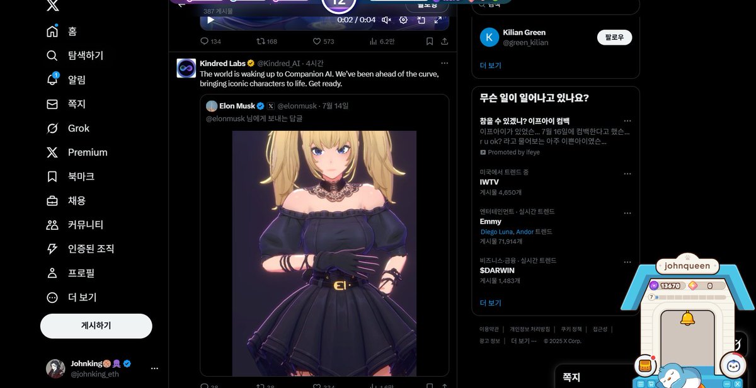This screenshot has height=388, width=756.
Task: Open Kindred Labs profile name link
Action: coord(222,64)
